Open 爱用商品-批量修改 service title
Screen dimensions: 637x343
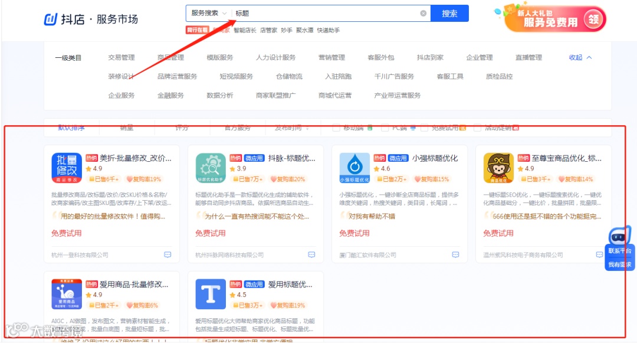point(134,284)
